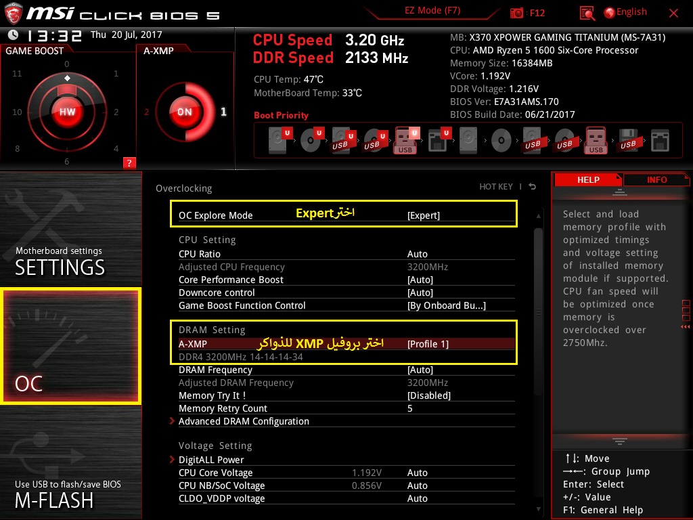Select legacy USB key boot icon
Viewport: 693px width, 520px height.
tap(596, 140)
